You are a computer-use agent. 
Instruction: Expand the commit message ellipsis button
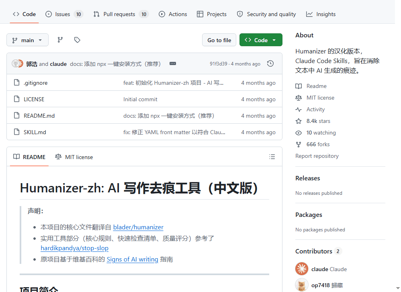[x=173, y=63]
